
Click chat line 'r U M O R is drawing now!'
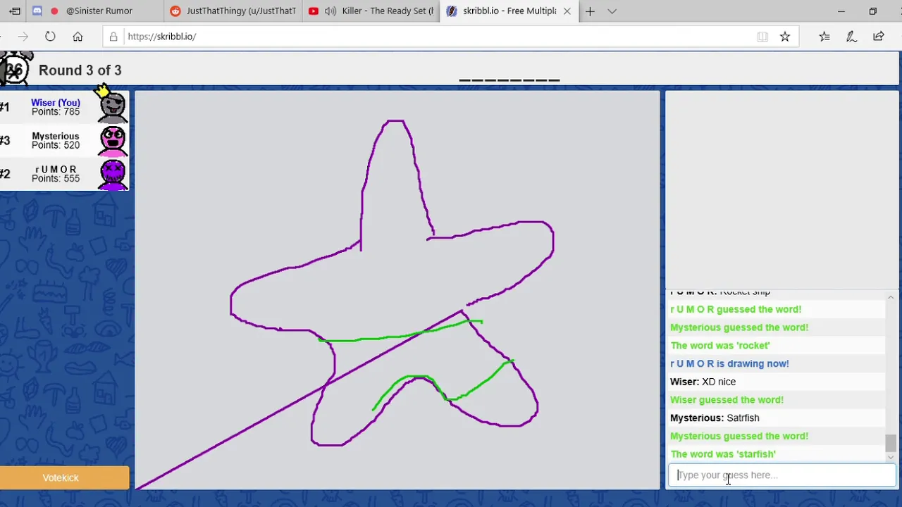[x=729, y=364]
